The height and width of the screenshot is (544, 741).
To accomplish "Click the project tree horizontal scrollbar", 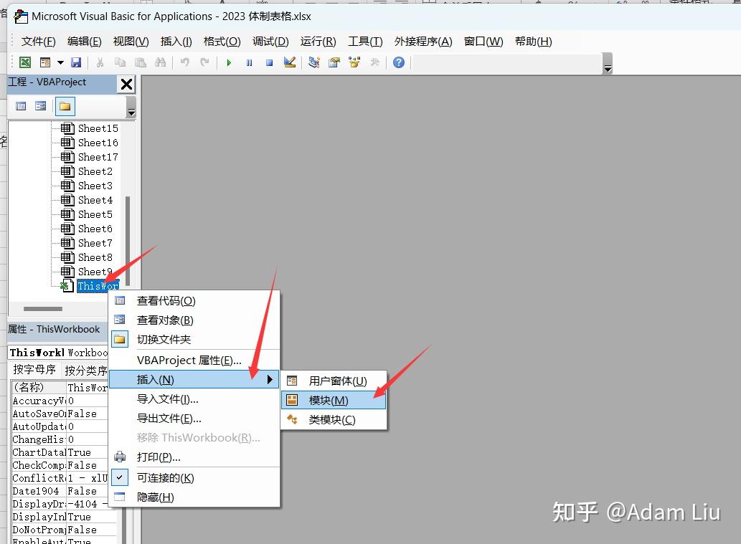I will pyautogui.click(x=43, y=309).
